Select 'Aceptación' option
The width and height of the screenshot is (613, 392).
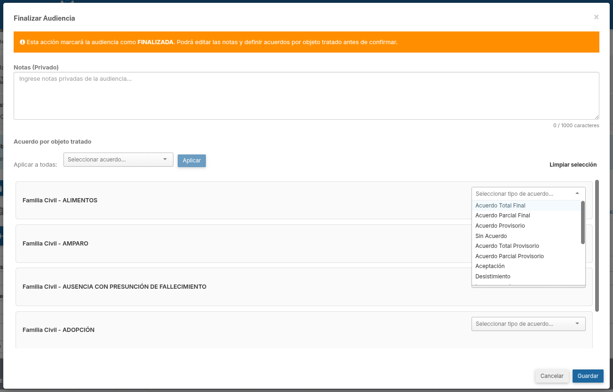527,266
